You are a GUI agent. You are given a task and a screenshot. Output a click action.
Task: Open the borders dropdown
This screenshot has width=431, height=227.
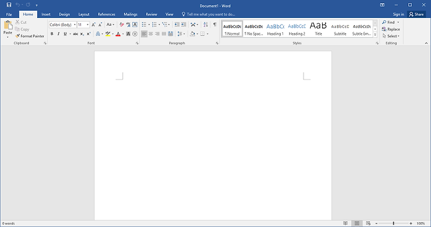point(208,34)
